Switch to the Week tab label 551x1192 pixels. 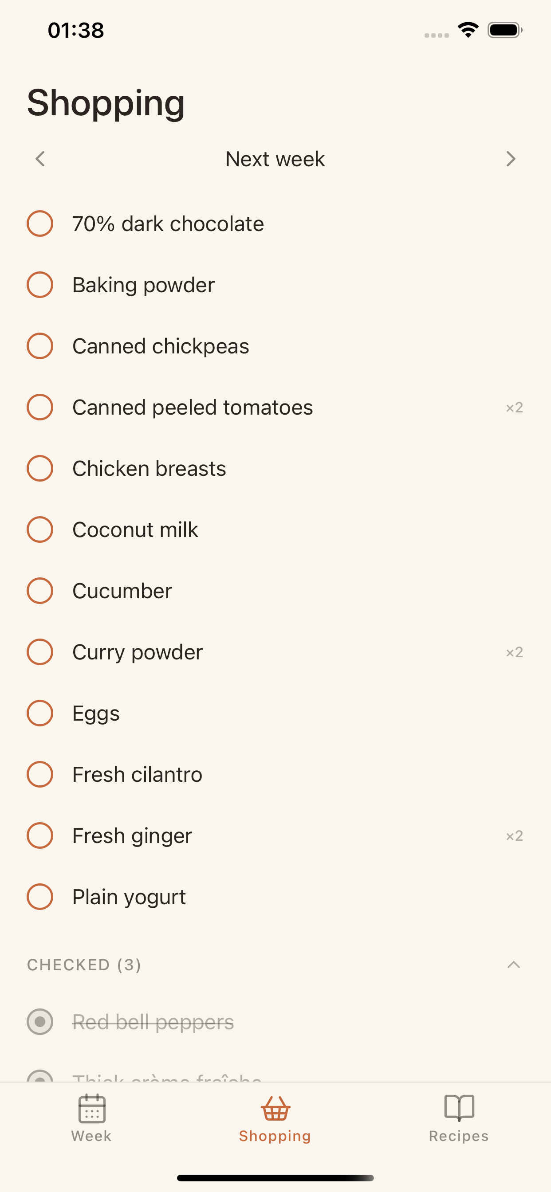pos(92,1136)
